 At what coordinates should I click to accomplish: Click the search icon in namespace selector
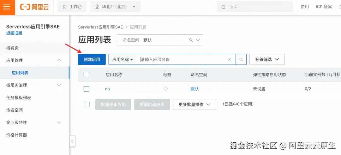[191, 40]
